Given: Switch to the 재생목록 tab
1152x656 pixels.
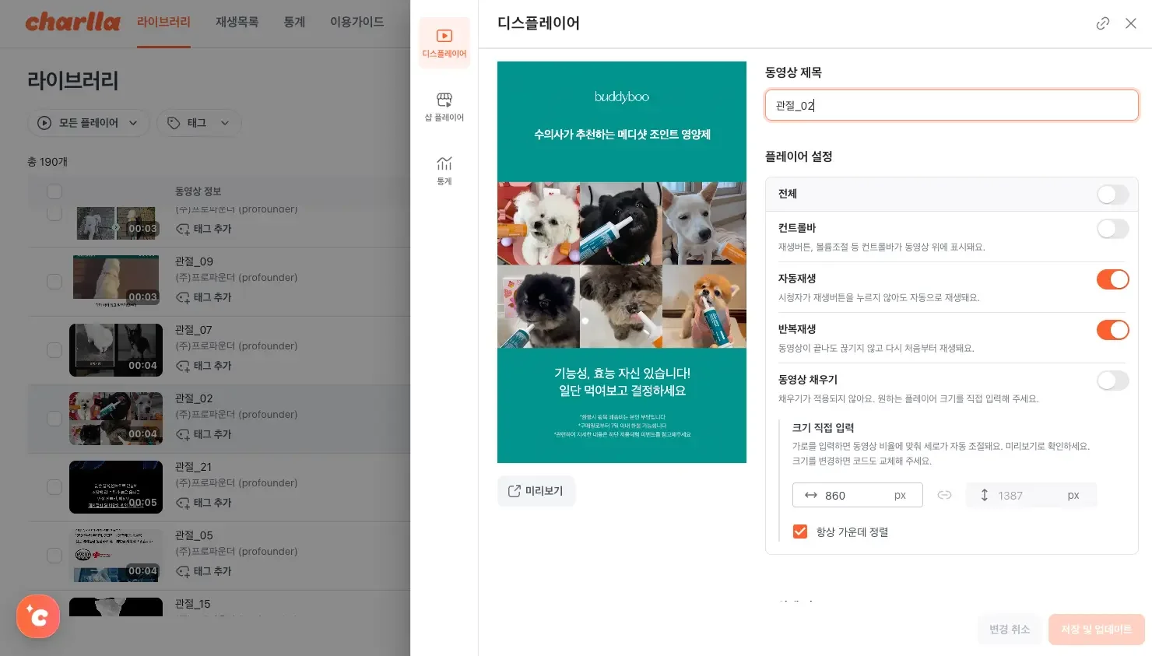Looking at the screenshot, I should 237,22.
